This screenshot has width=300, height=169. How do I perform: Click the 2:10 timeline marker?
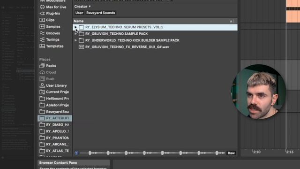click(x=256, y=152)
